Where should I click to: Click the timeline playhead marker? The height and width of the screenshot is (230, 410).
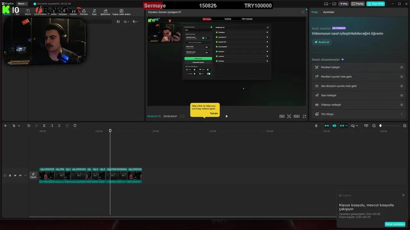pyautogui.click(x=110, y=131)
